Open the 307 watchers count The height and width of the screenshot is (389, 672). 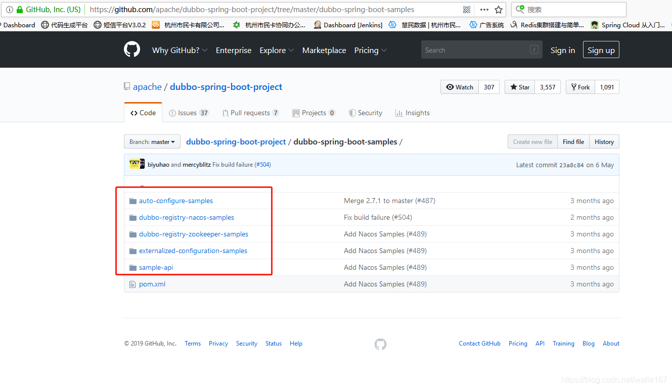489,87
